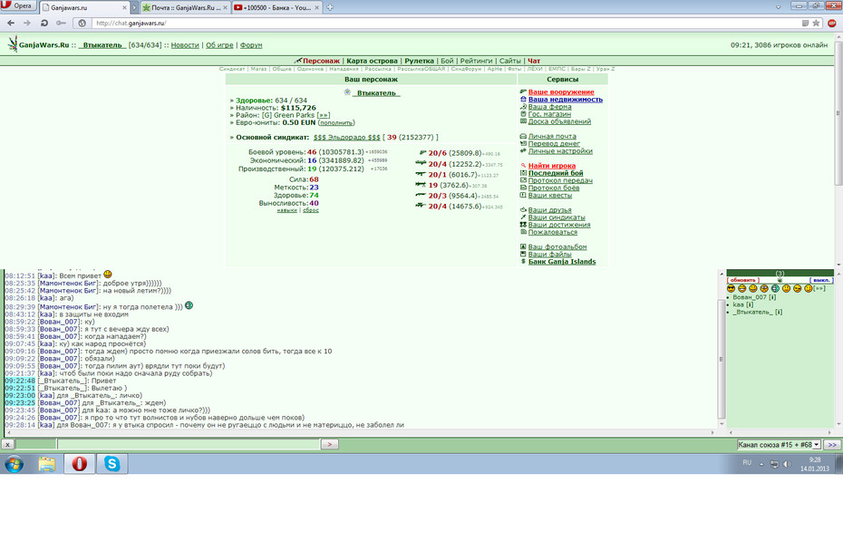Click the magnifier icon beside Найти игрока
The image size is (843, 540).
pos(523,166)
